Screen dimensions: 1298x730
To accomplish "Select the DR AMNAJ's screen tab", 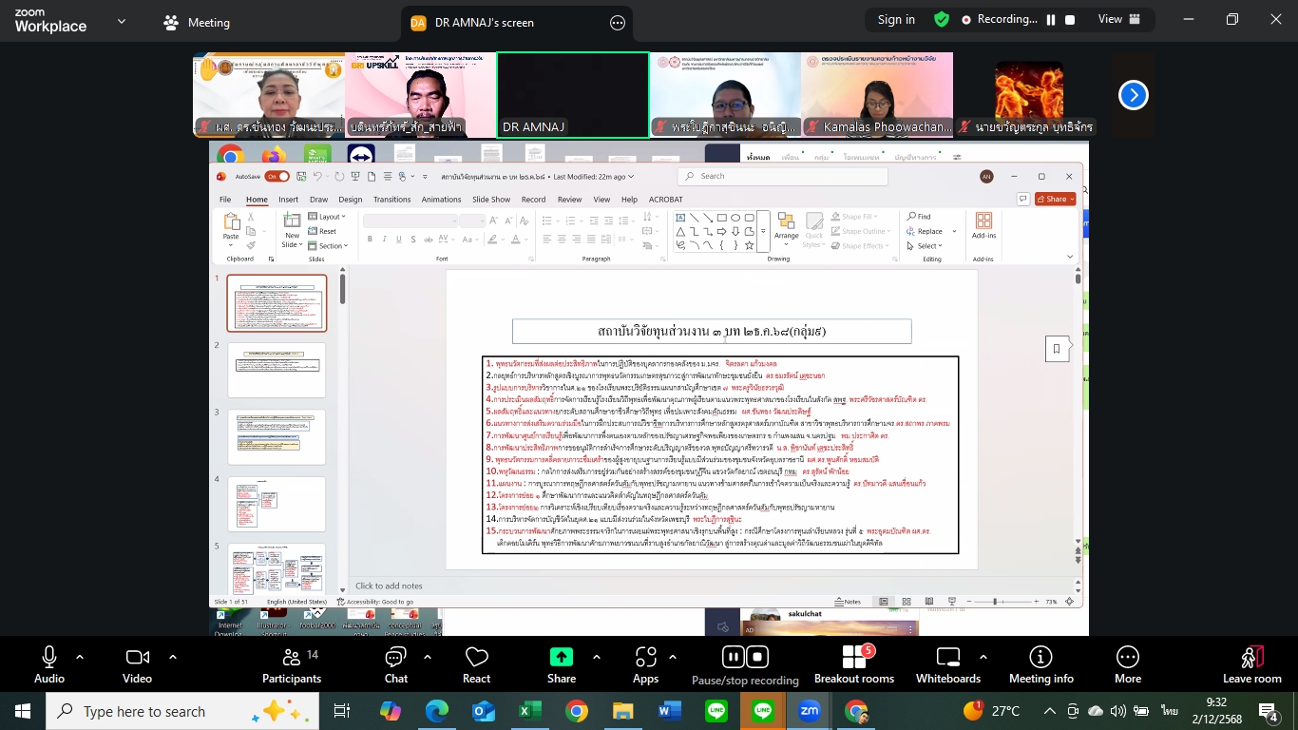I will point(484,23).
